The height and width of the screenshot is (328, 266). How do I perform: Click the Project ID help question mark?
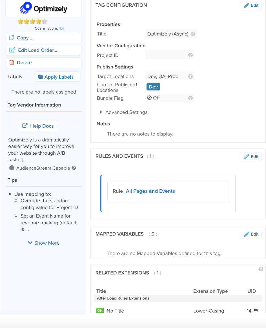tap(190, 55)
